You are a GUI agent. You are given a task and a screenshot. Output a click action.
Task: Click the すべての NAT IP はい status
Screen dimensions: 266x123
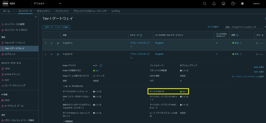(183, 92)
